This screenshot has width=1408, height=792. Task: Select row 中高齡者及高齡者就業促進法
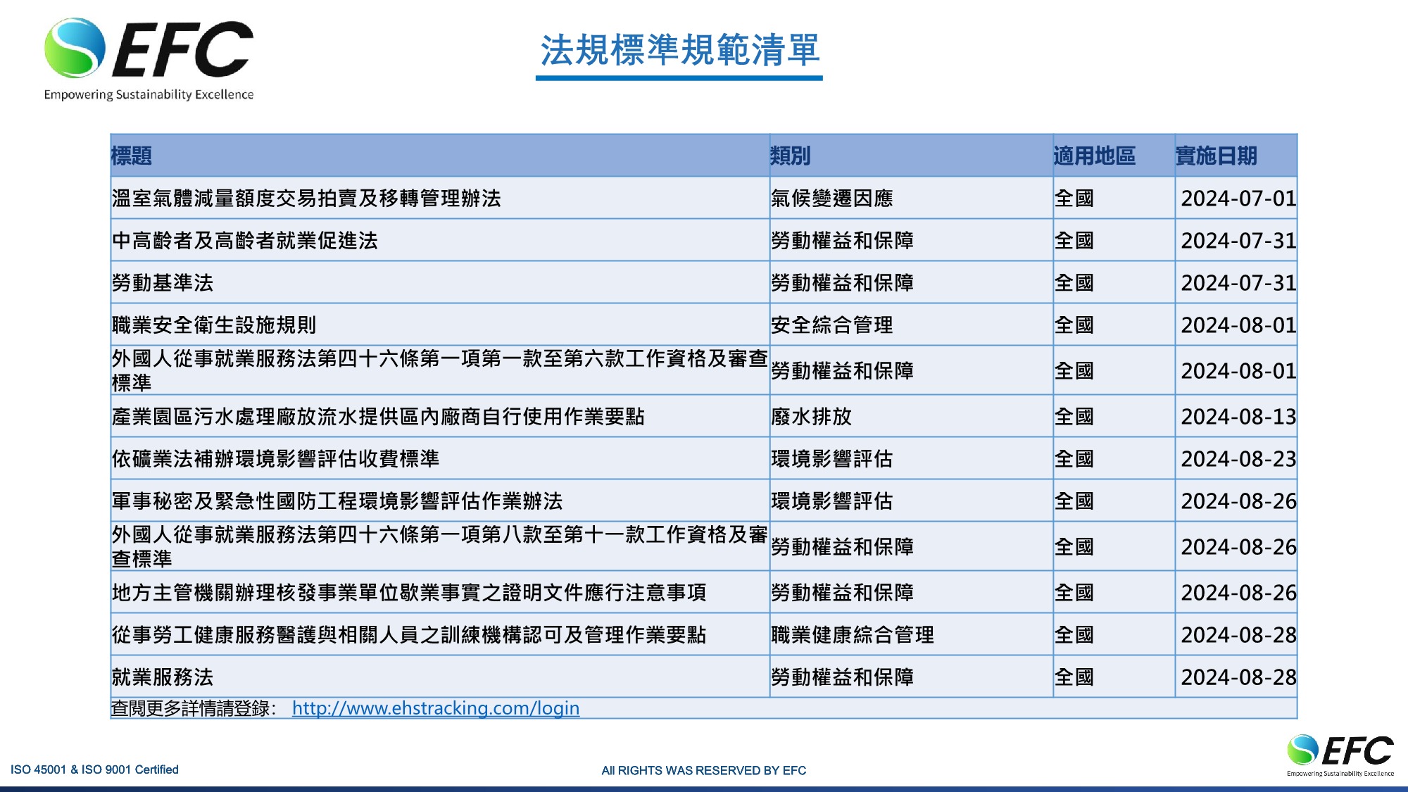point(704,240)
